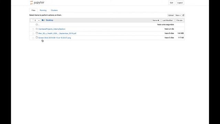Click the Logout button
This screenshot has height=124, width=220.
[x=180, y=3]
